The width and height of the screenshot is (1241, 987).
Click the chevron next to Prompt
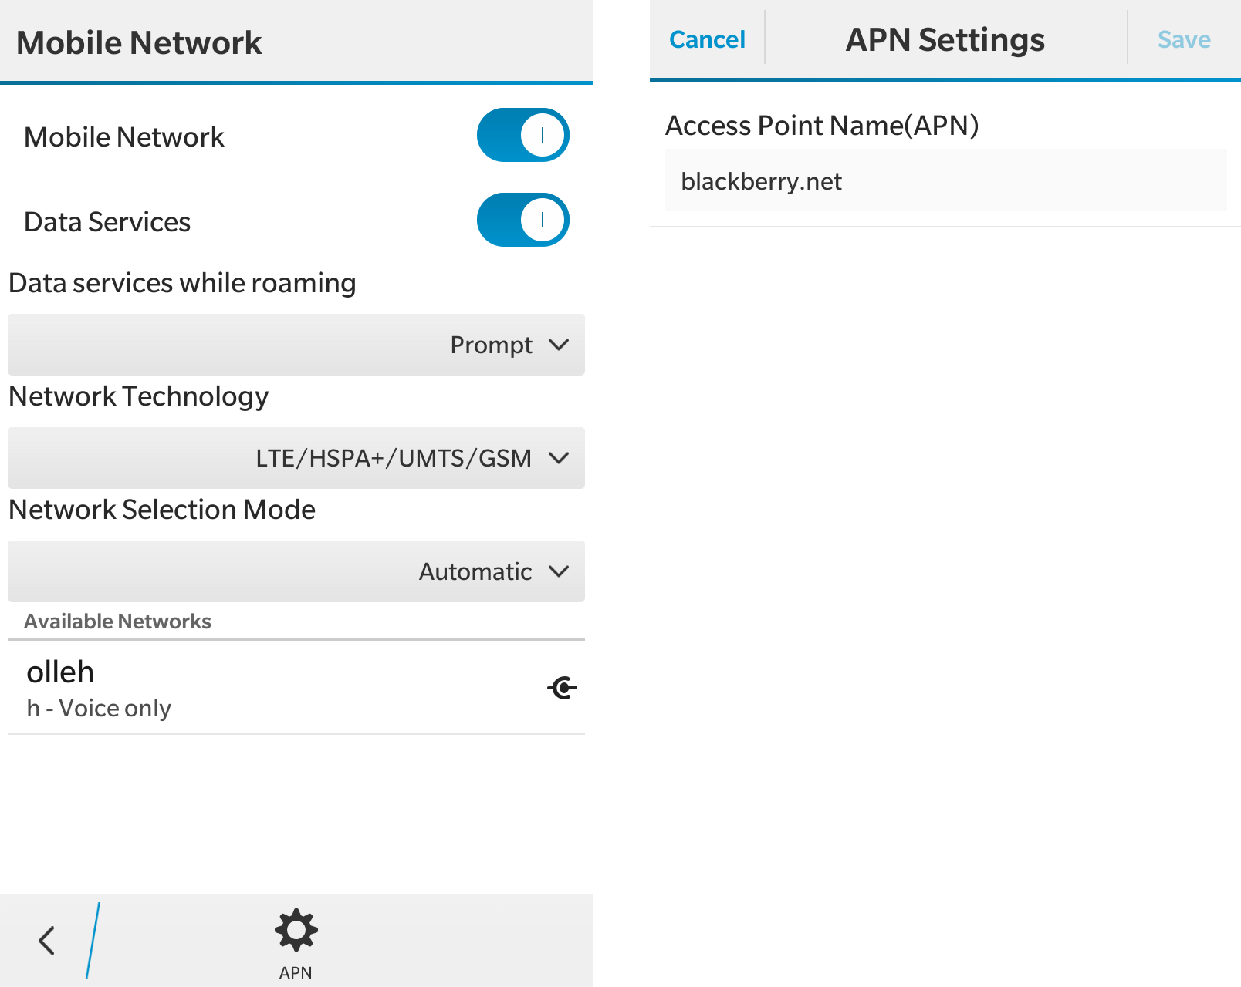[559, 345]
